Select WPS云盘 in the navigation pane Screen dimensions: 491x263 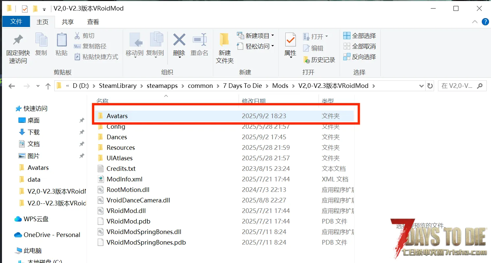click(36, 219)
